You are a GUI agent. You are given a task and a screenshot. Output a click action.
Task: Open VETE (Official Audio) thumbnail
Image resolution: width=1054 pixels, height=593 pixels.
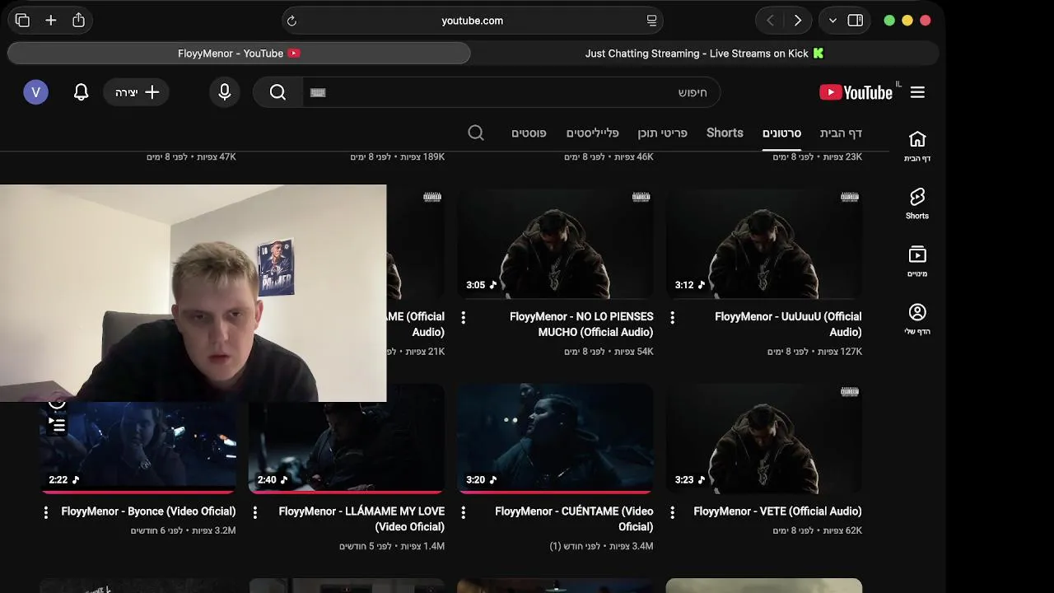pyautogui.click(x=764, y=438)
